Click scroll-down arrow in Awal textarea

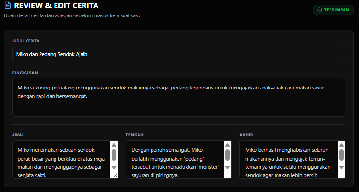(114, 167)
